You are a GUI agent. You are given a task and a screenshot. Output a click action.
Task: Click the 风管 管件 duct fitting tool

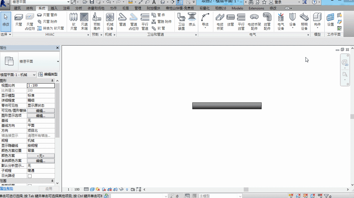pyautogui.click(x=47, y=15)
